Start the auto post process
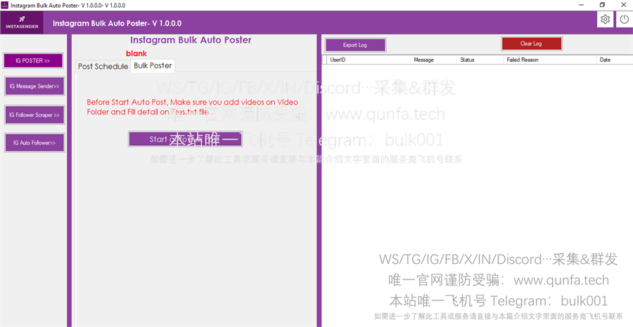 point(185,139)
